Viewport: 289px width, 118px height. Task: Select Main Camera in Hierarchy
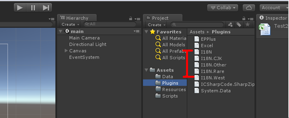click(84, 38)
